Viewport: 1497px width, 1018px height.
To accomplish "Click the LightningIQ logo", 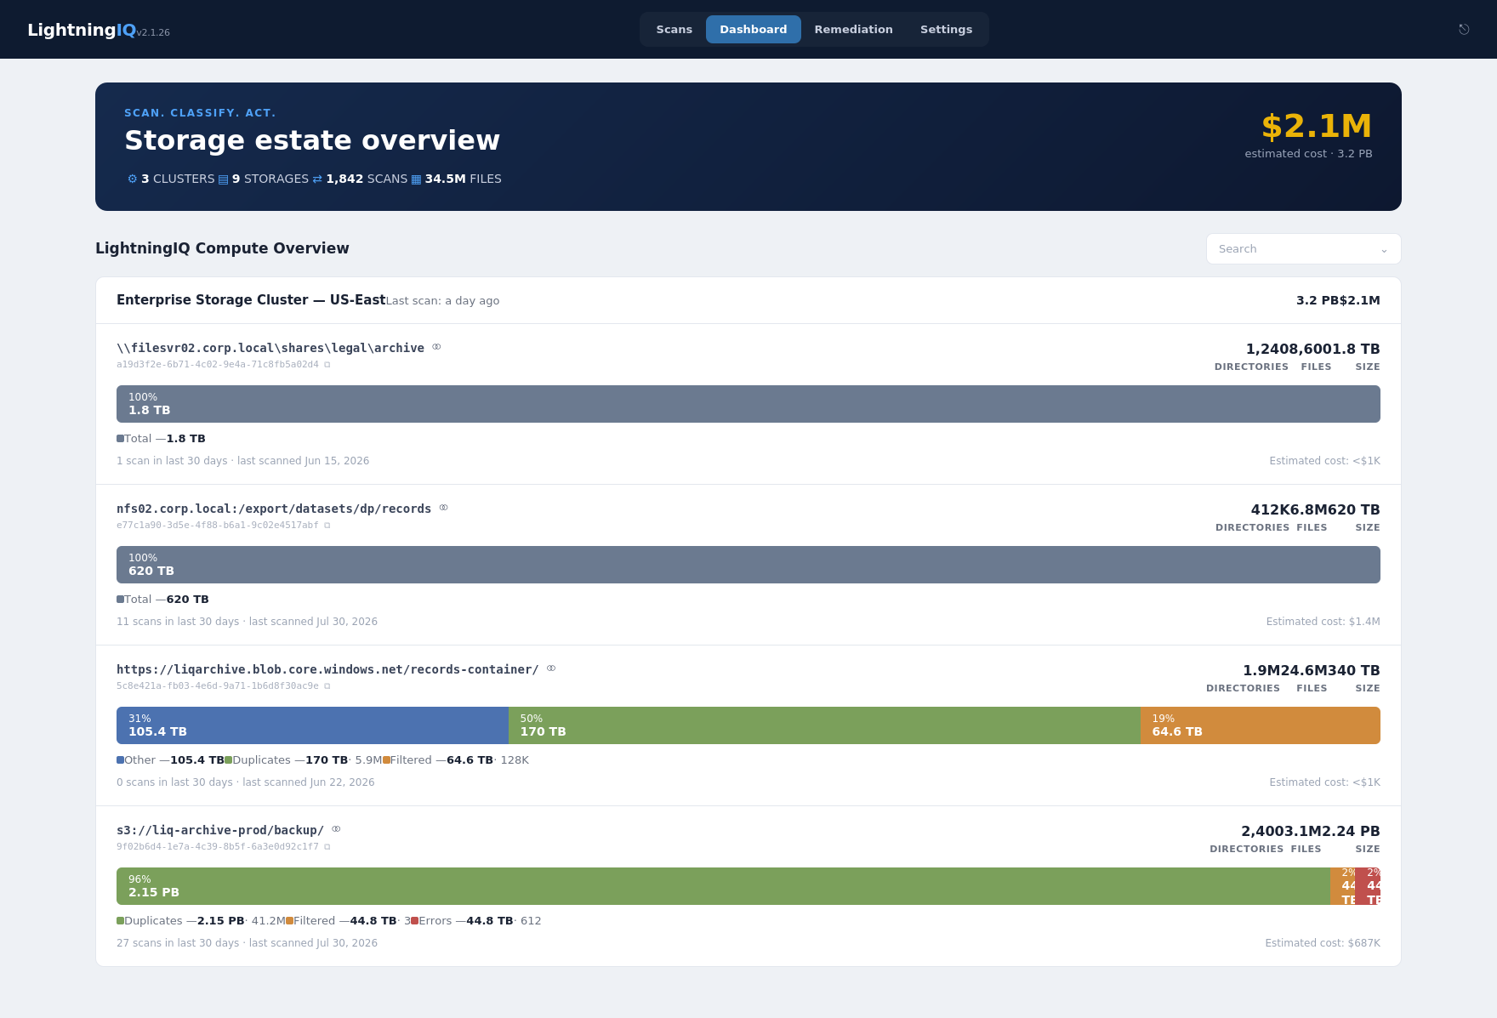I will 82,30.
